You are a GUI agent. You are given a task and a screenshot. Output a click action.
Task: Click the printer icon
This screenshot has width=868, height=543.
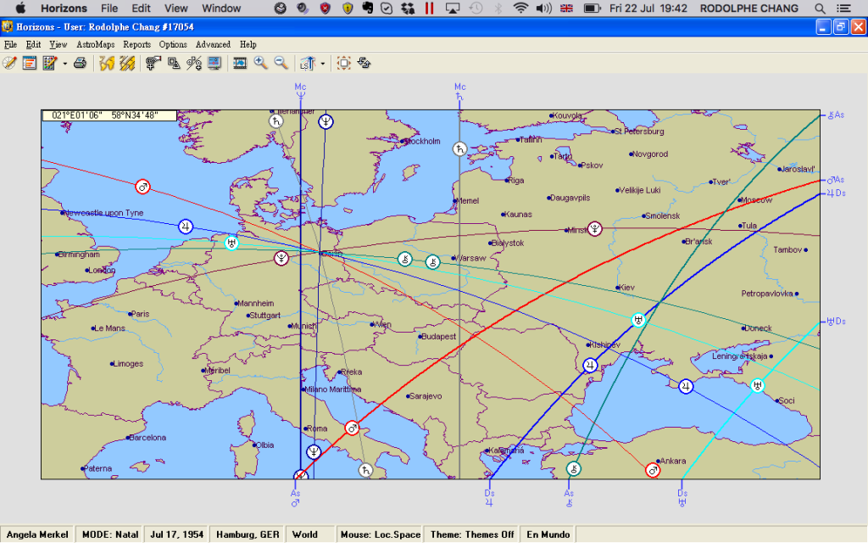[81, 63]
